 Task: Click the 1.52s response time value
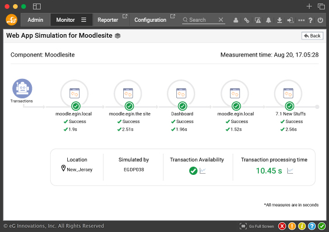[x=236, y=130]
